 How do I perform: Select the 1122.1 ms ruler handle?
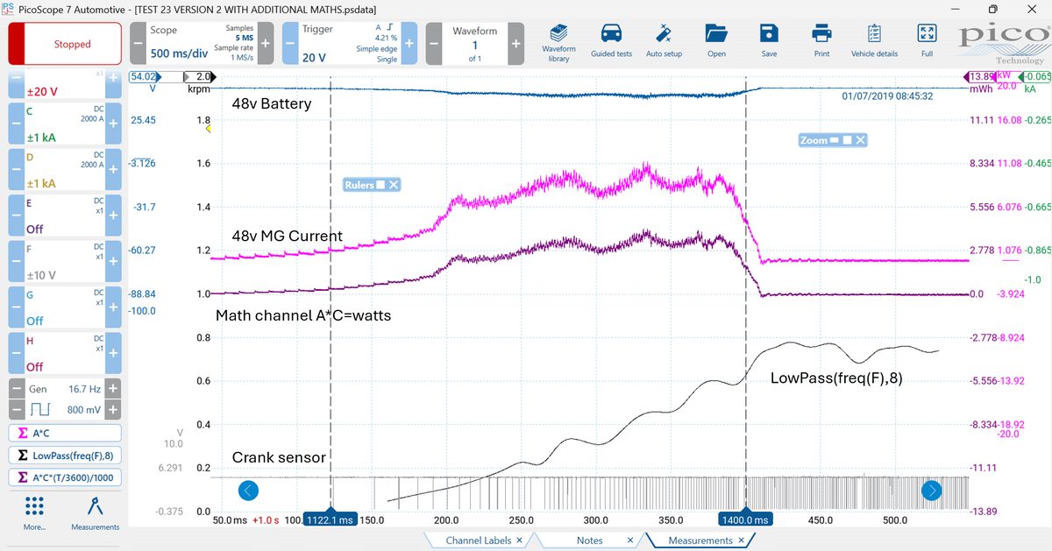(x=330, y=519)
